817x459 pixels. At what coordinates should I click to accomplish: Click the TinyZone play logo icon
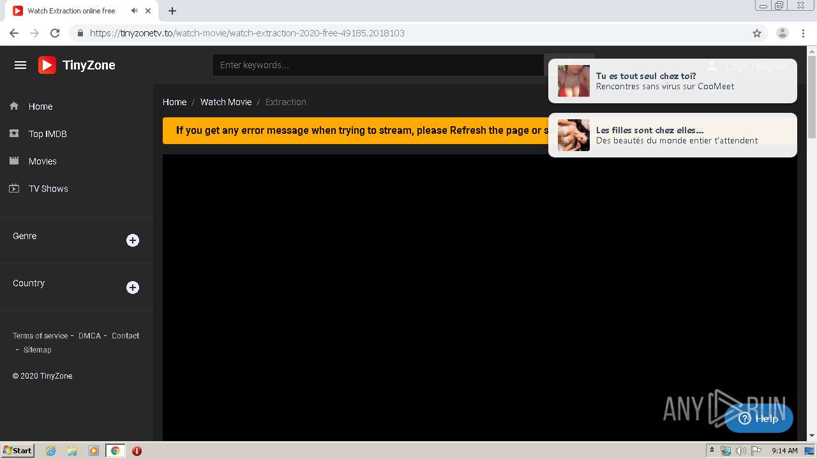click(47, 65)
